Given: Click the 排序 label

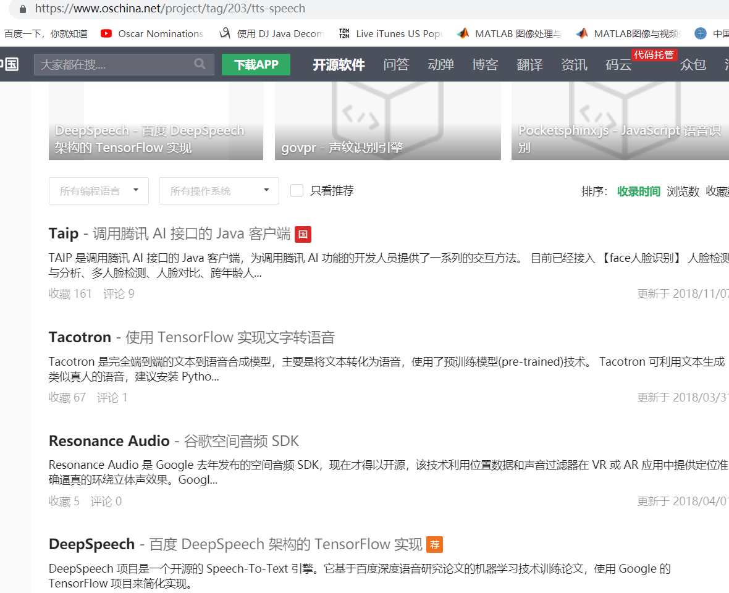Looking at the screenshot, I should coord(594,191).
